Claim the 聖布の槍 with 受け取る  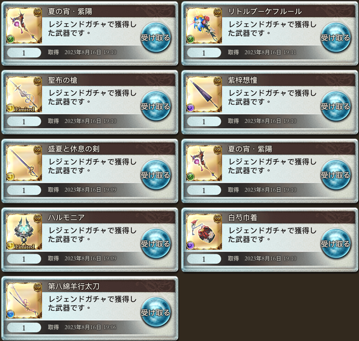point(155,106)
